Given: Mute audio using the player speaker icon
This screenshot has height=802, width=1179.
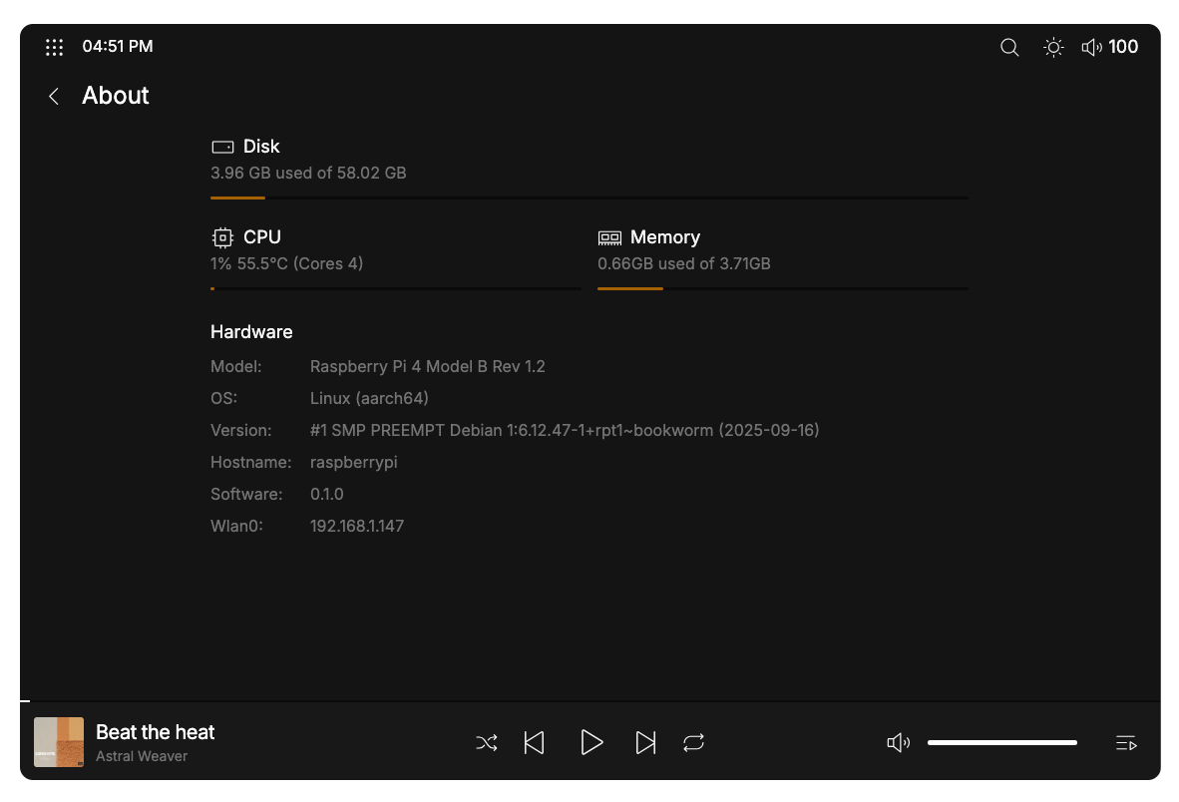Looking at the screenshot, I should click(898, 742).
